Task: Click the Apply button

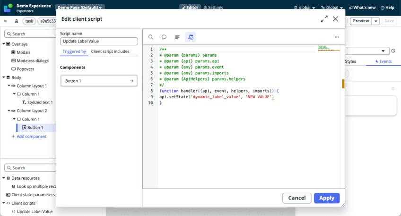Action: click(x=327, y=198)
